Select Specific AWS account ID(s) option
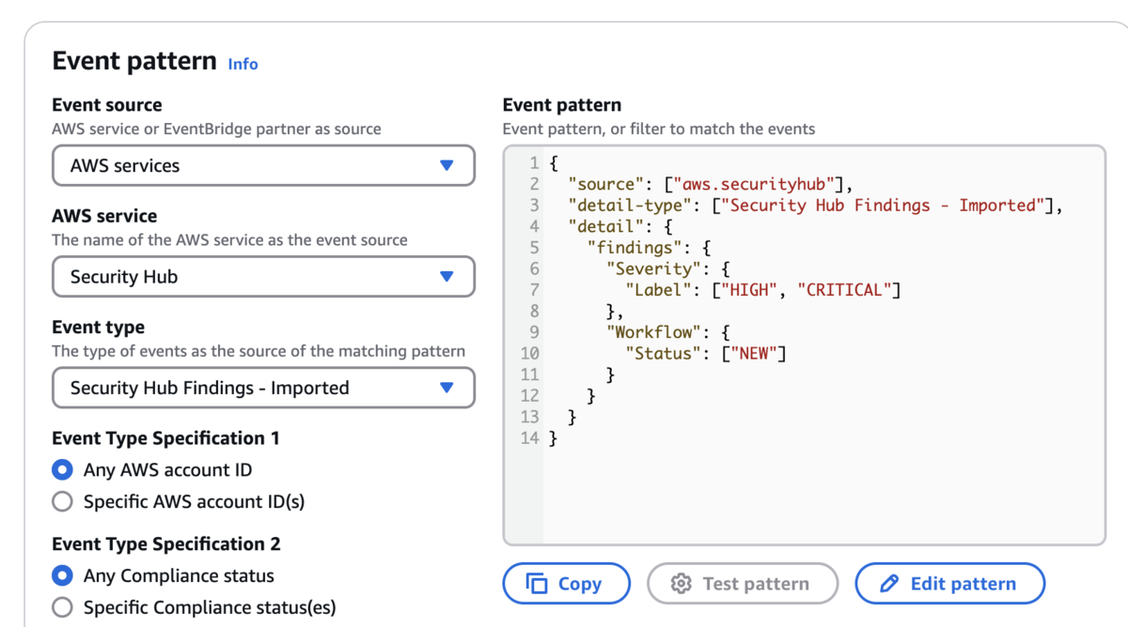Image resolution: width=1128 pixels, height=627 pixels. (62, 501)
